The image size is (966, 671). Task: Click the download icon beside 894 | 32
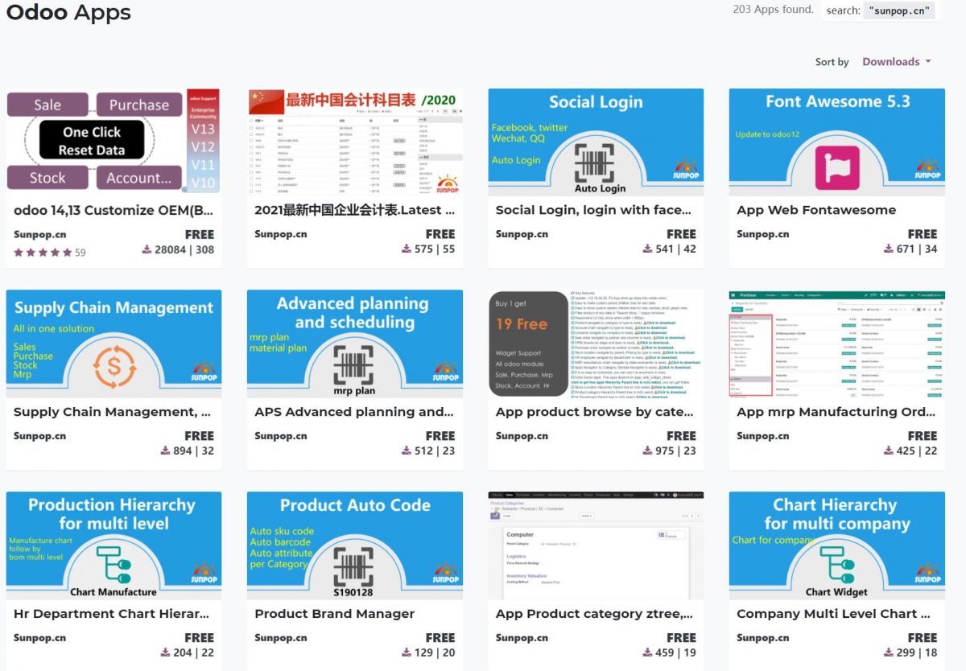coord(166,451)
